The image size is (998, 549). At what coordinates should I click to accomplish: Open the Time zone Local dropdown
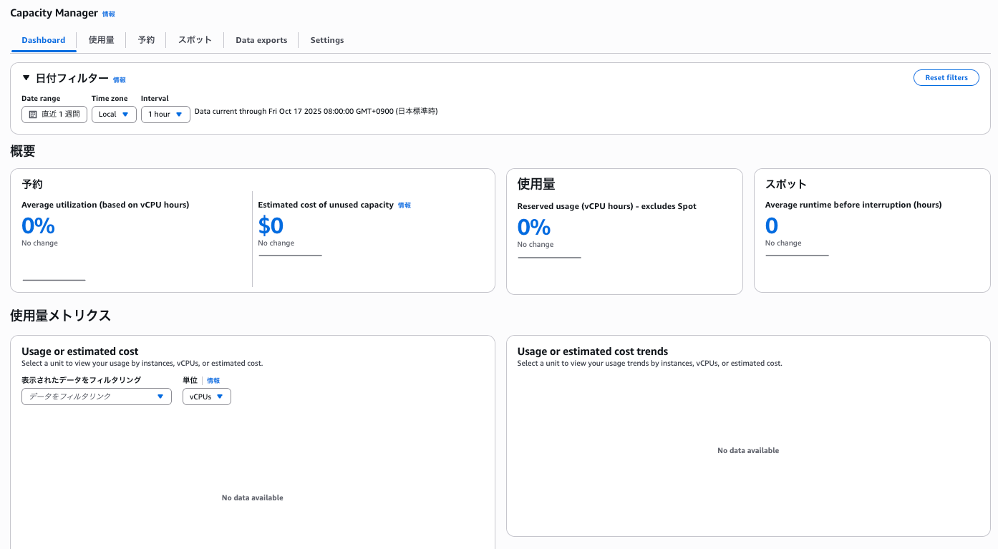pos(114,115)
